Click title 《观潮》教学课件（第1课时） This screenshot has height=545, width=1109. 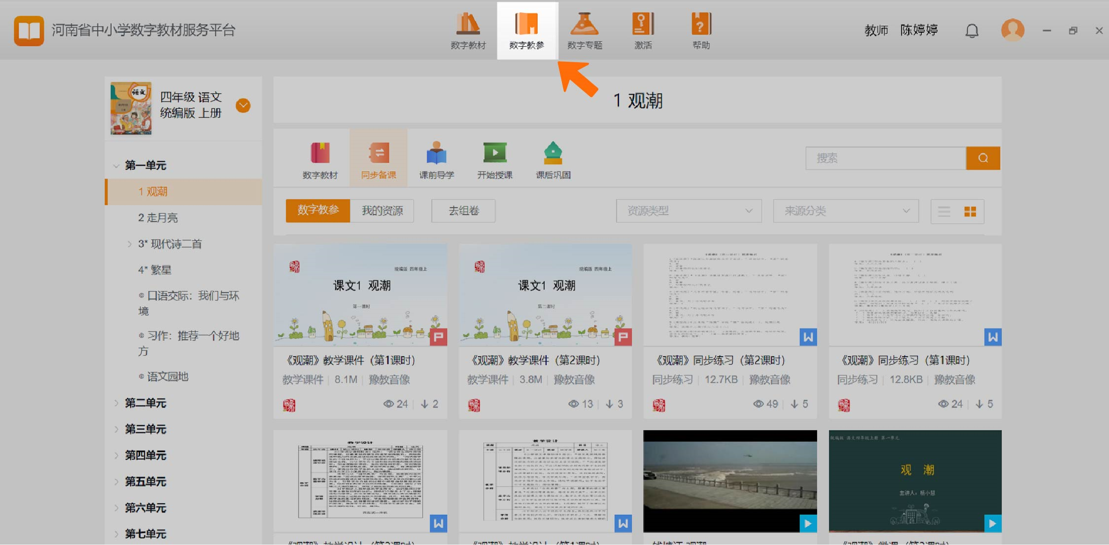[350, 360]
